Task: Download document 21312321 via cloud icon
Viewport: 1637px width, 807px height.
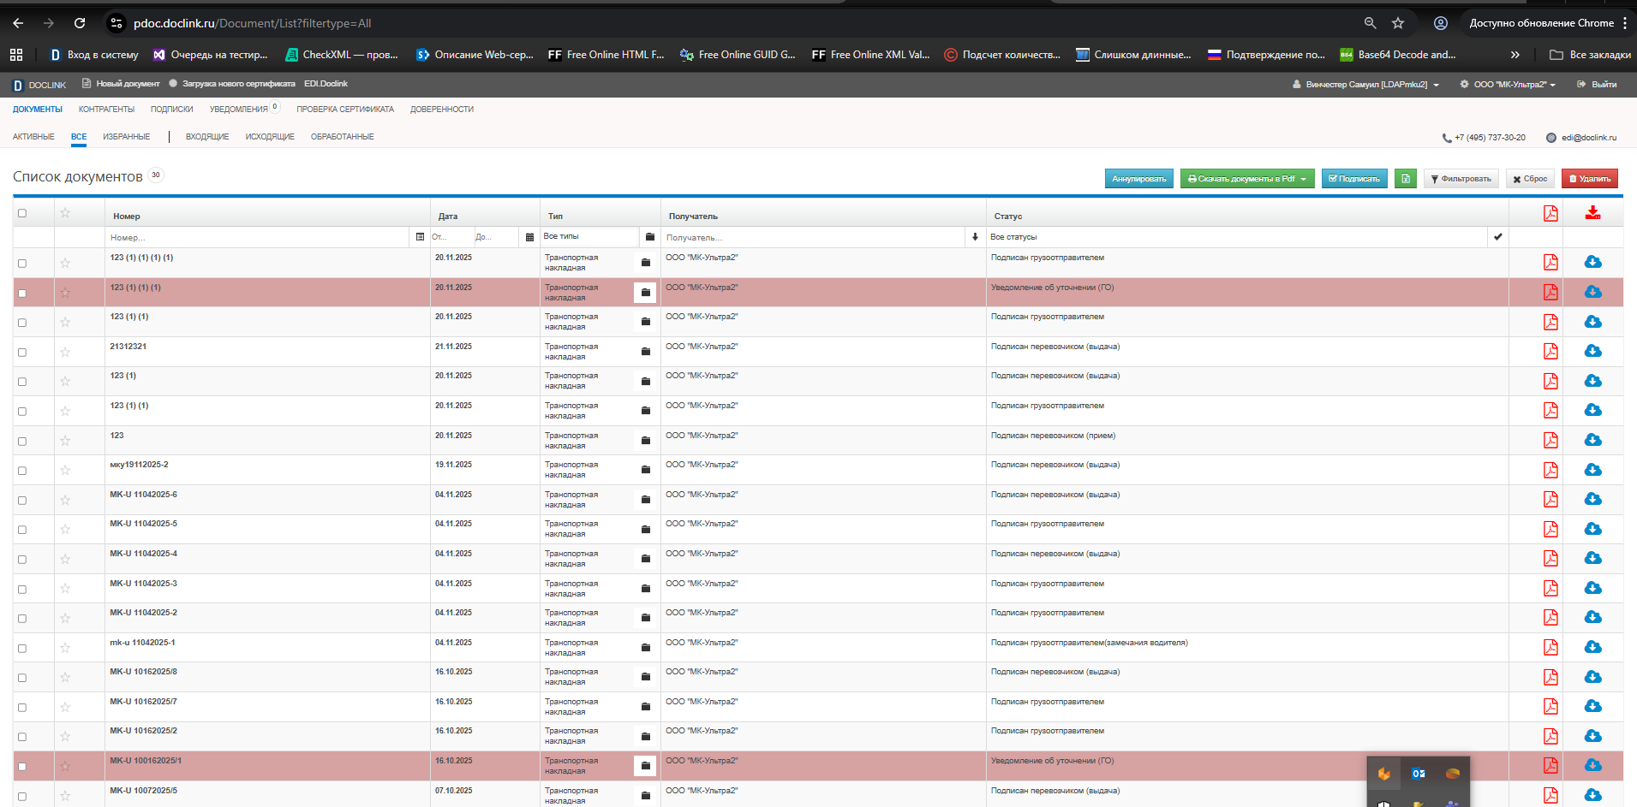Action: 1592,351
